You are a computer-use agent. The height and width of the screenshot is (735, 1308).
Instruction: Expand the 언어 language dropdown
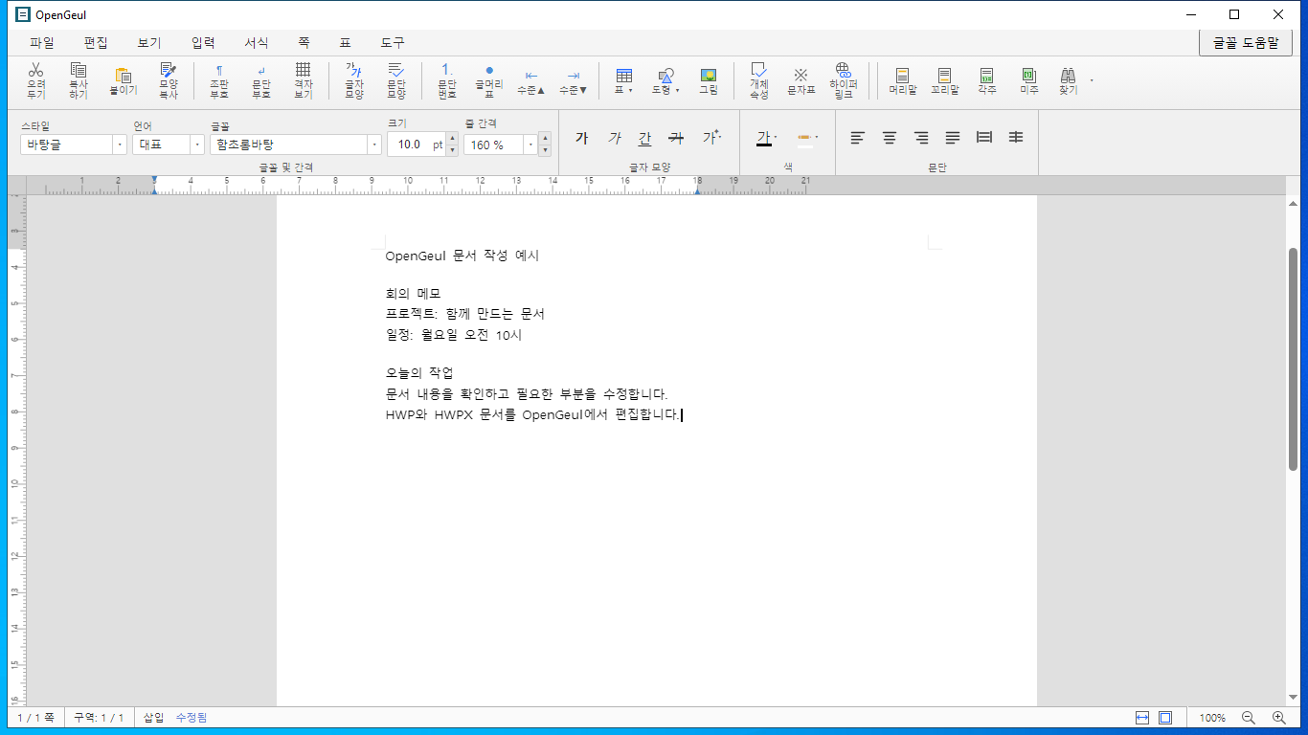click(197, 145)
